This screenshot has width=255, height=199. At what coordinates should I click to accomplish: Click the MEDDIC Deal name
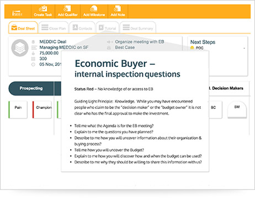click(53, 41)
